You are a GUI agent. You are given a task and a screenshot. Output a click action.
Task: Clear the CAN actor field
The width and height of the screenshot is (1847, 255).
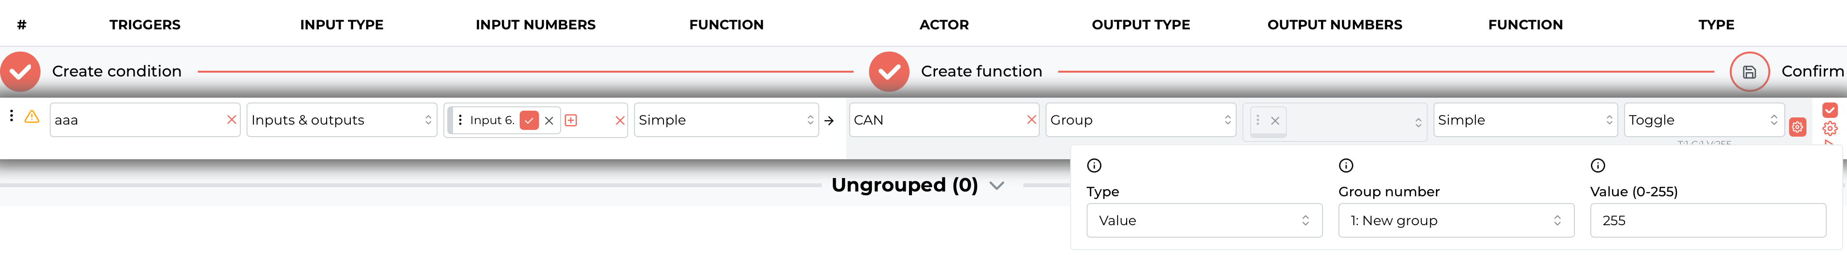click(x=1031, y=119)
